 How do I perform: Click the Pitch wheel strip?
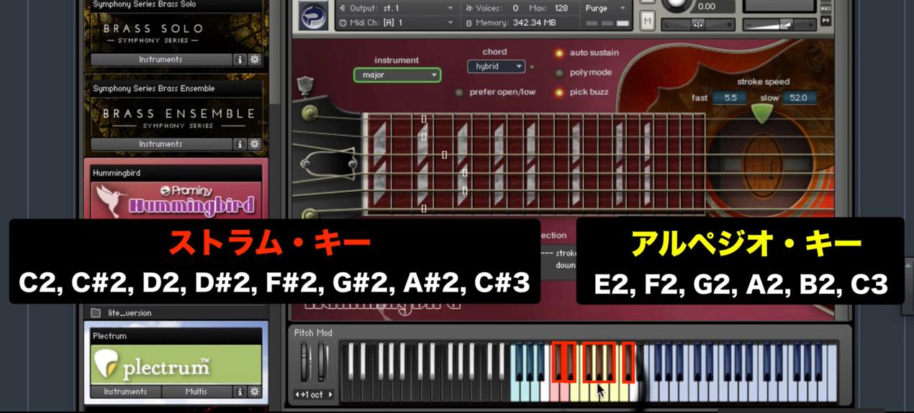(304, 362)
